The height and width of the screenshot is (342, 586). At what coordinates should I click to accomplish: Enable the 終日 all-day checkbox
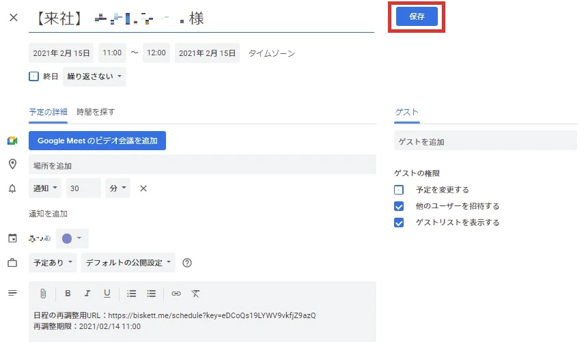click(34, 76)
